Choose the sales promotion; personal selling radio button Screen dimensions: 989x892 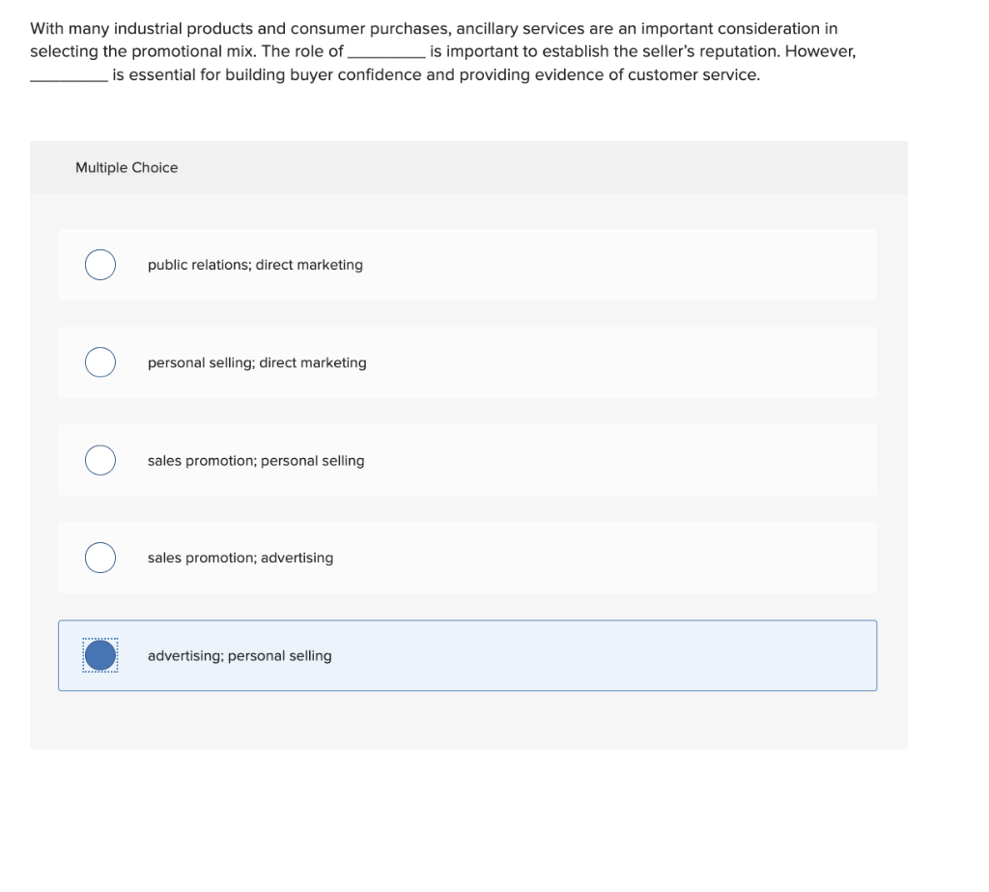99,460
